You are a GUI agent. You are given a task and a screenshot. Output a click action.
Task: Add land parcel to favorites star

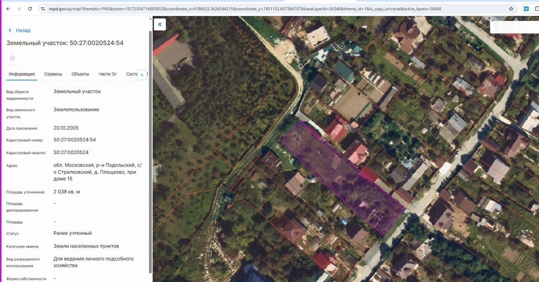click(12, 58)
